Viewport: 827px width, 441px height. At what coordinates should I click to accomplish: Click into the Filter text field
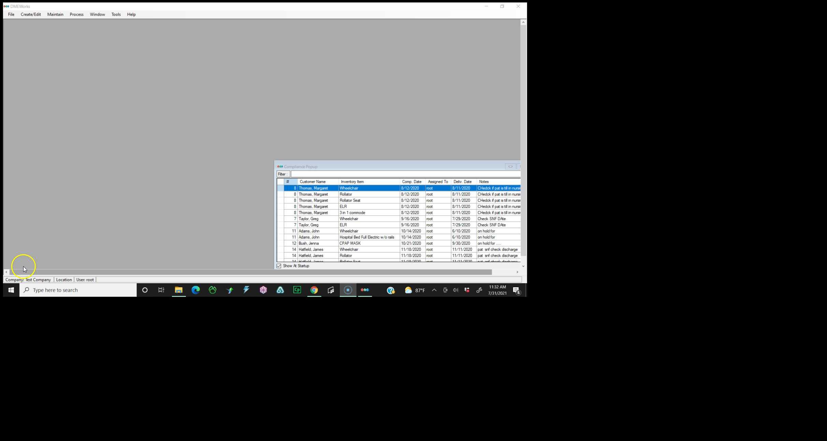tap(405, 174)
